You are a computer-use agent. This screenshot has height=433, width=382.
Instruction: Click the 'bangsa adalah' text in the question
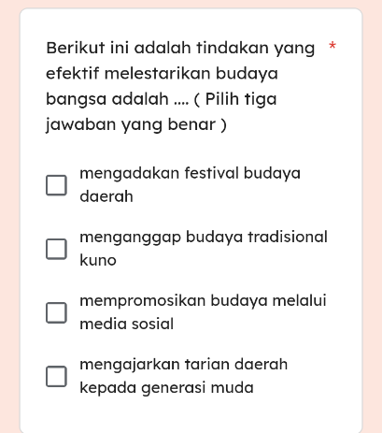coord(107,99)
